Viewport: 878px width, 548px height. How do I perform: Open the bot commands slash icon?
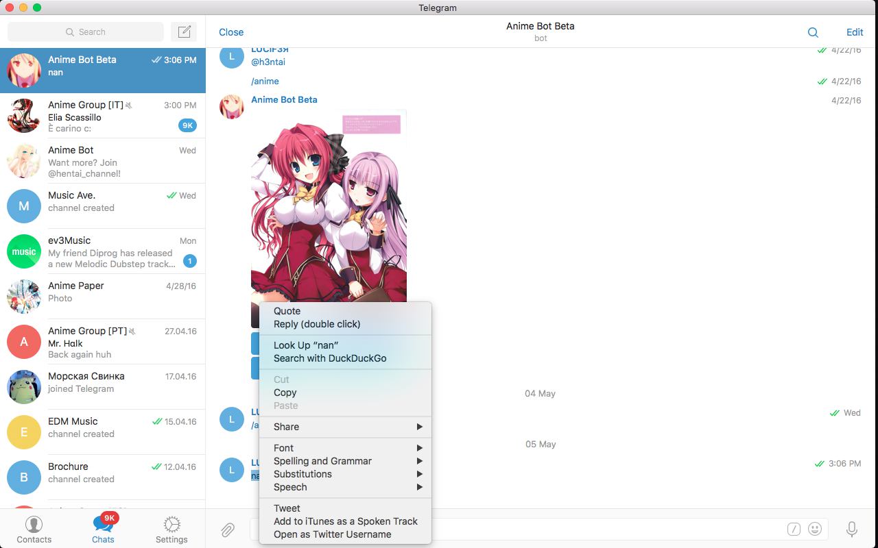point(794,529)
